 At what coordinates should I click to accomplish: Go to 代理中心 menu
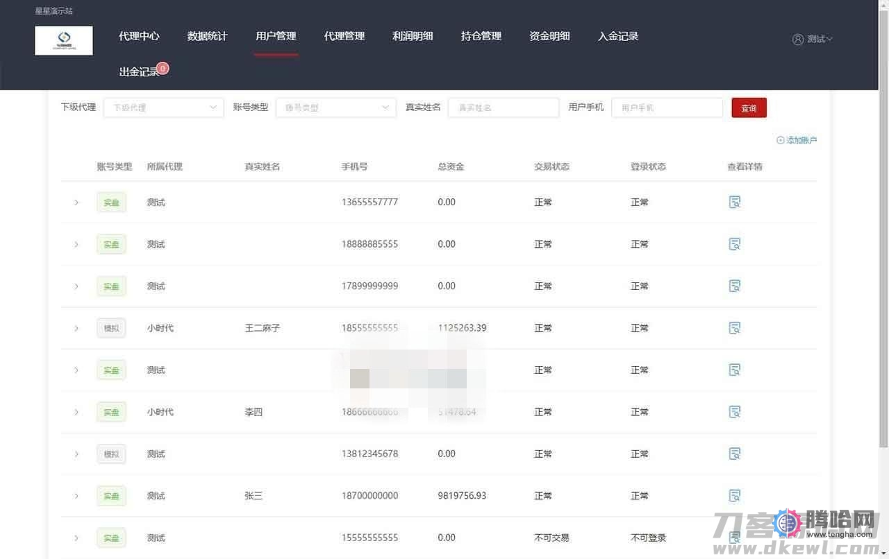(139, 36)
